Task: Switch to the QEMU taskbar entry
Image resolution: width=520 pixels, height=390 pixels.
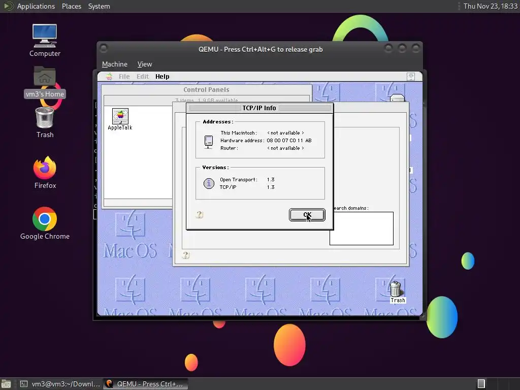Action: [x=145, y=384]
